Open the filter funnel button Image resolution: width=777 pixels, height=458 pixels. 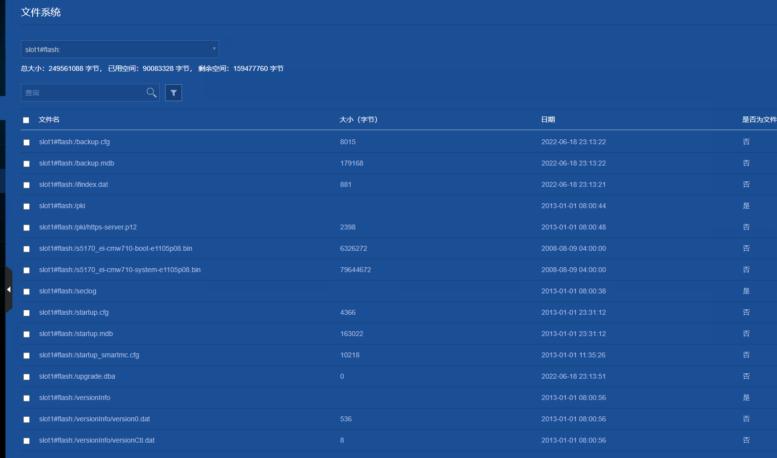pyautogui.click(x=174, y=93)
